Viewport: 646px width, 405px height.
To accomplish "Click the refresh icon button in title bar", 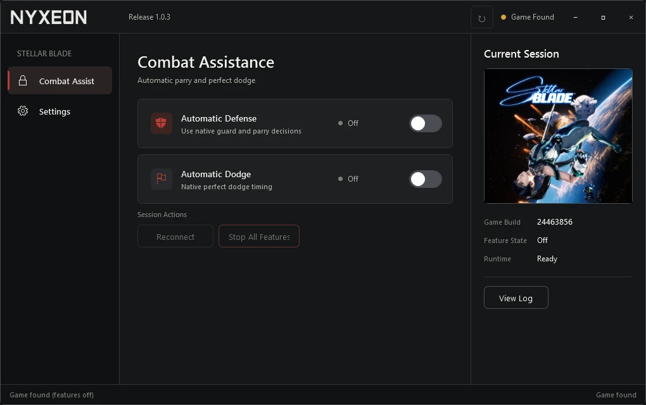I will click(x=481, y=17).
